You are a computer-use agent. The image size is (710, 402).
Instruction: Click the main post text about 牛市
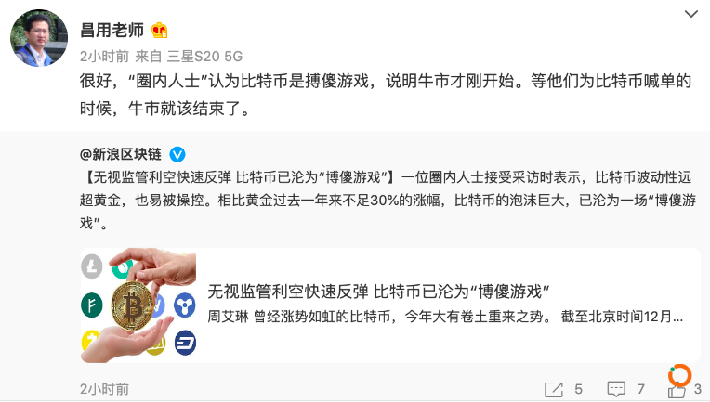pos(386,95)
